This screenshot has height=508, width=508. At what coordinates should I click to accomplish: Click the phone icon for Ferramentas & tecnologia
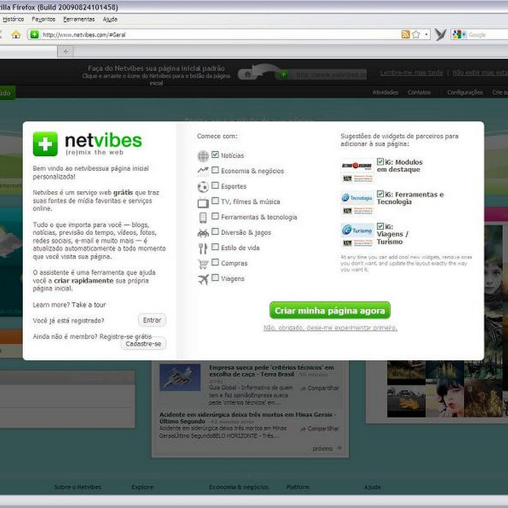pyautogui.click(x=203, y=218)
